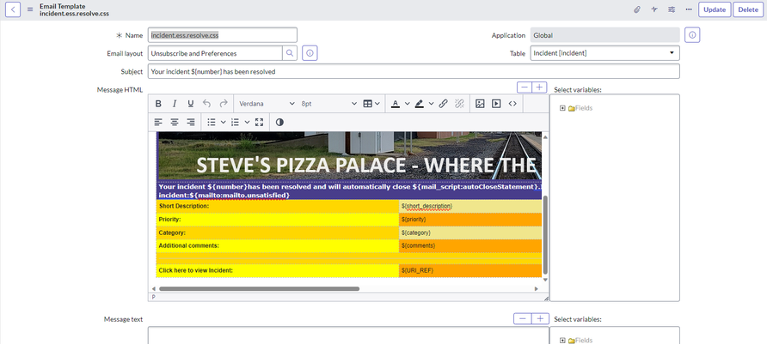Open the form context menu (hamburger icon)

30,9
